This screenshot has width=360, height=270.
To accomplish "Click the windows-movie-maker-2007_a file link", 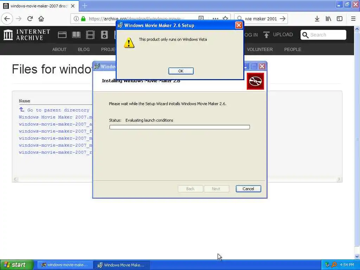I will [x=56, y=124].
